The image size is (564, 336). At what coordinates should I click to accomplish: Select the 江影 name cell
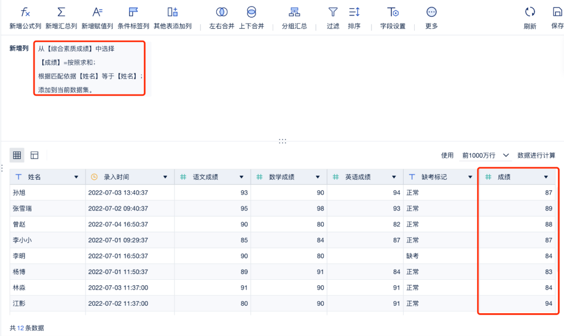coord(48,303)
